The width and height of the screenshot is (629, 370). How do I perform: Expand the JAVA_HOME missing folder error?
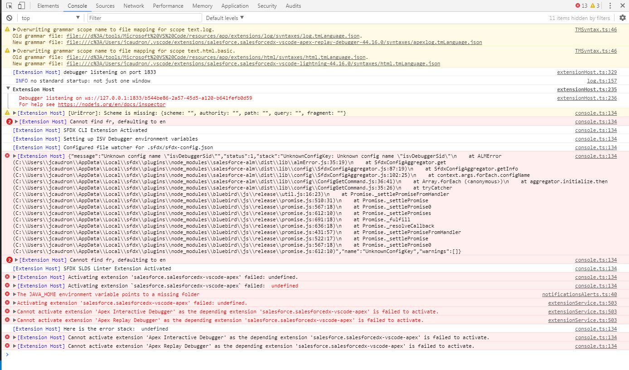pyautogui.click(x=15, y=294)
